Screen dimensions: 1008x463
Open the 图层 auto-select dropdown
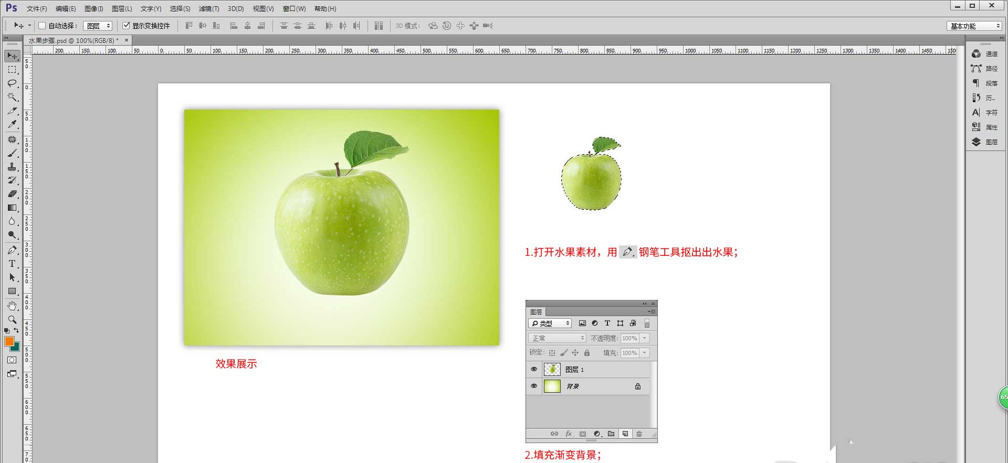point(98,26)
